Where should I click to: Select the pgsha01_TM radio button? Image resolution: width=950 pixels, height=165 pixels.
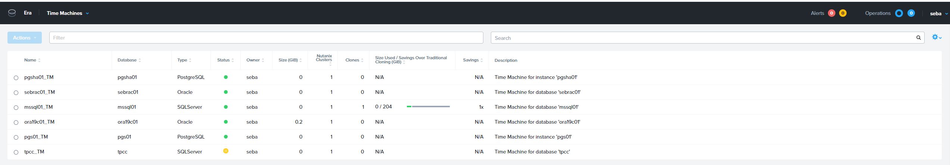16,78
